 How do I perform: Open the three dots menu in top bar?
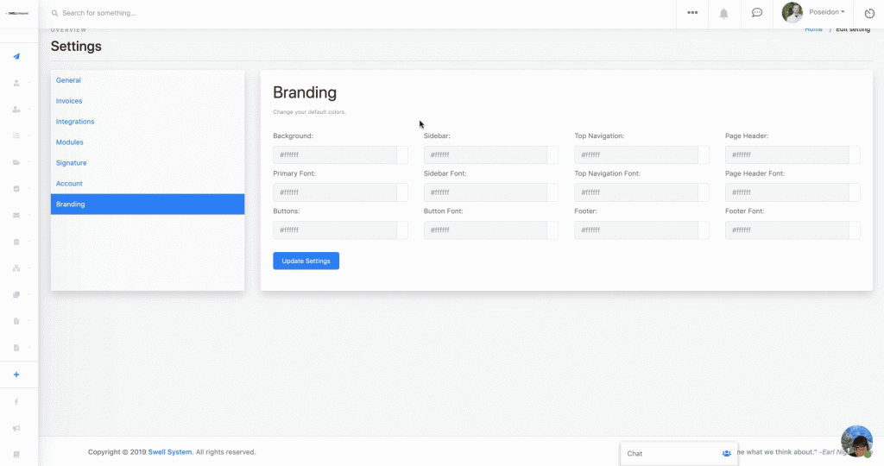(x=692, y=12)
